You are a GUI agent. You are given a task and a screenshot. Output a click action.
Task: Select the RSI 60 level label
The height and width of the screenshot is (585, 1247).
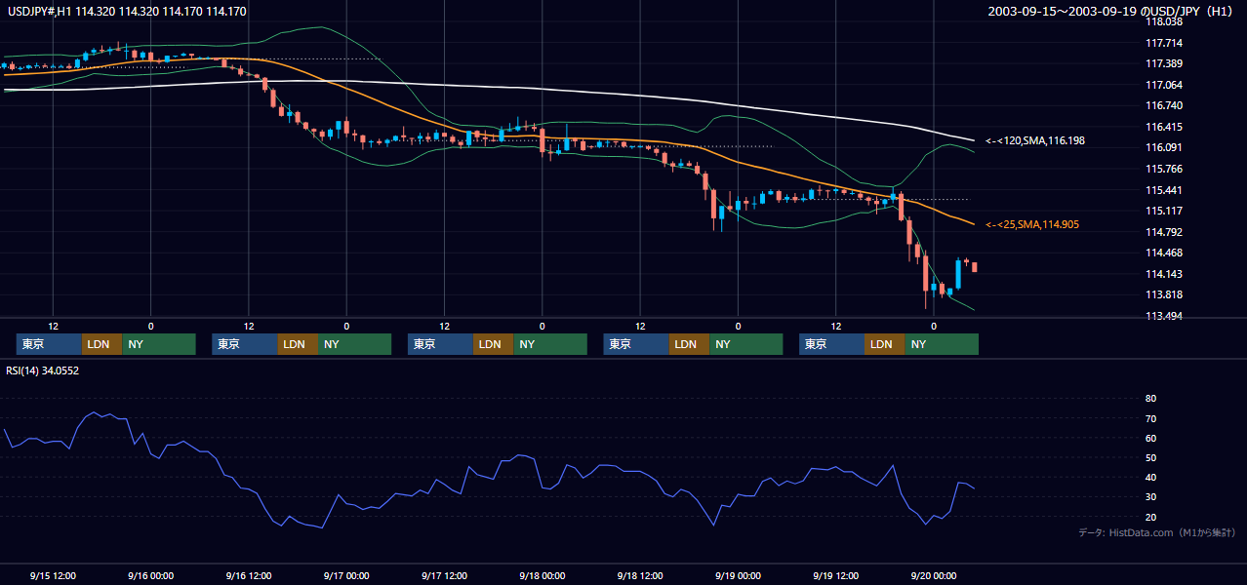pyautogui.click(x=1150, y=438)
